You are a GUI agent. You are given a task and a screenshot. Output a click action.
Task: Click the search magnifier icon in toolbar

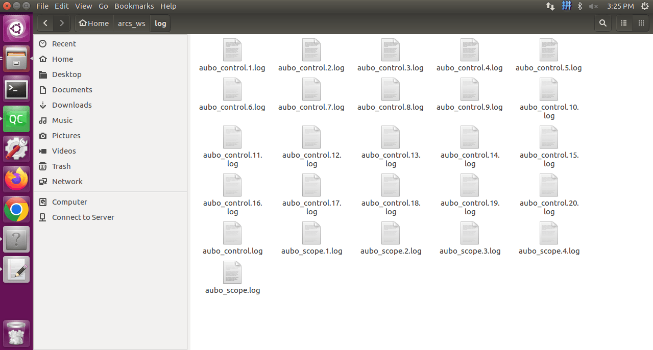[603, 23]
